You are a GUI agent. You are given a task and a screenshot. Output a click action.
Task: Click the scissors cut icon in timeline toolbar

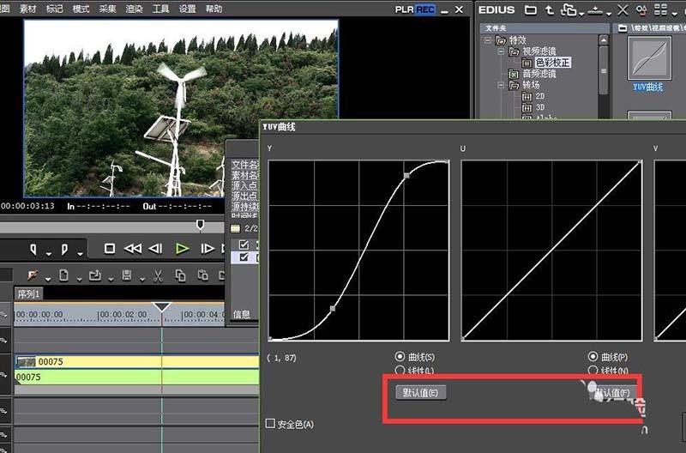click(x=158, y=275)
